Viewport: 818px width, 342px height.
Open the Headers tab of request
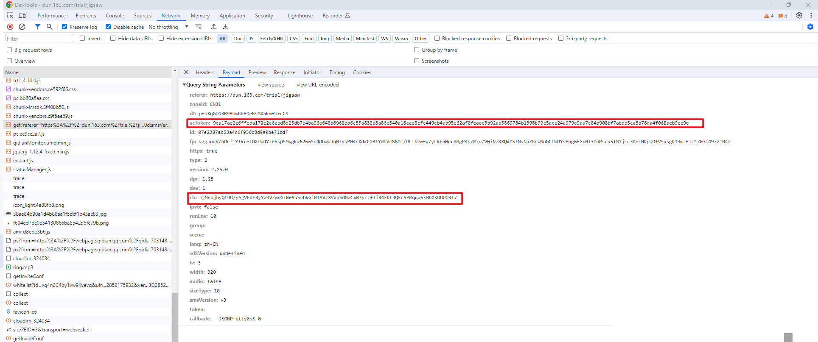[205, 72]
